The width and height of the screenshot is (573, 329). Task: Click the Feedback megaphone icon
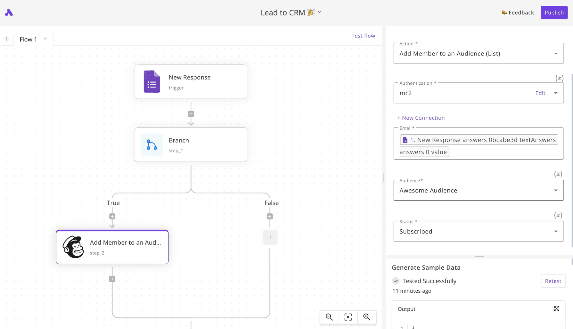pos(504,12)
